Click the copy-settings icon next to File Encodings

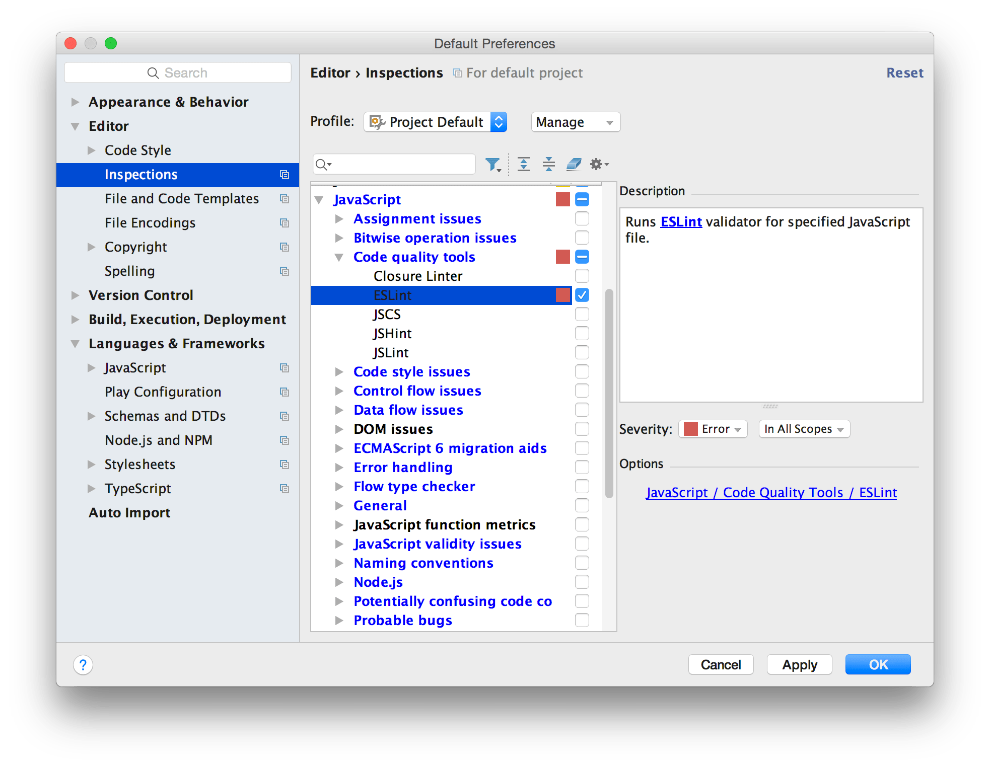pyautogui.click(x=285, y=223)
